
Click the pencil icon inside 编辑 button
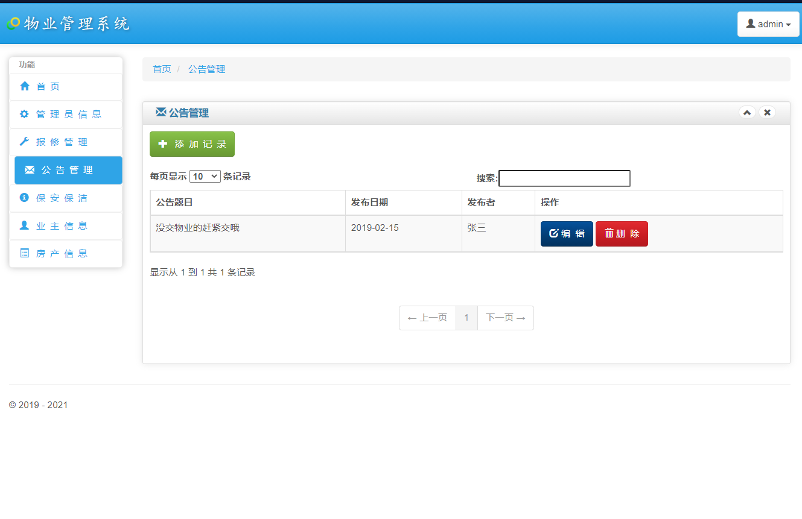tap(553, 233)
